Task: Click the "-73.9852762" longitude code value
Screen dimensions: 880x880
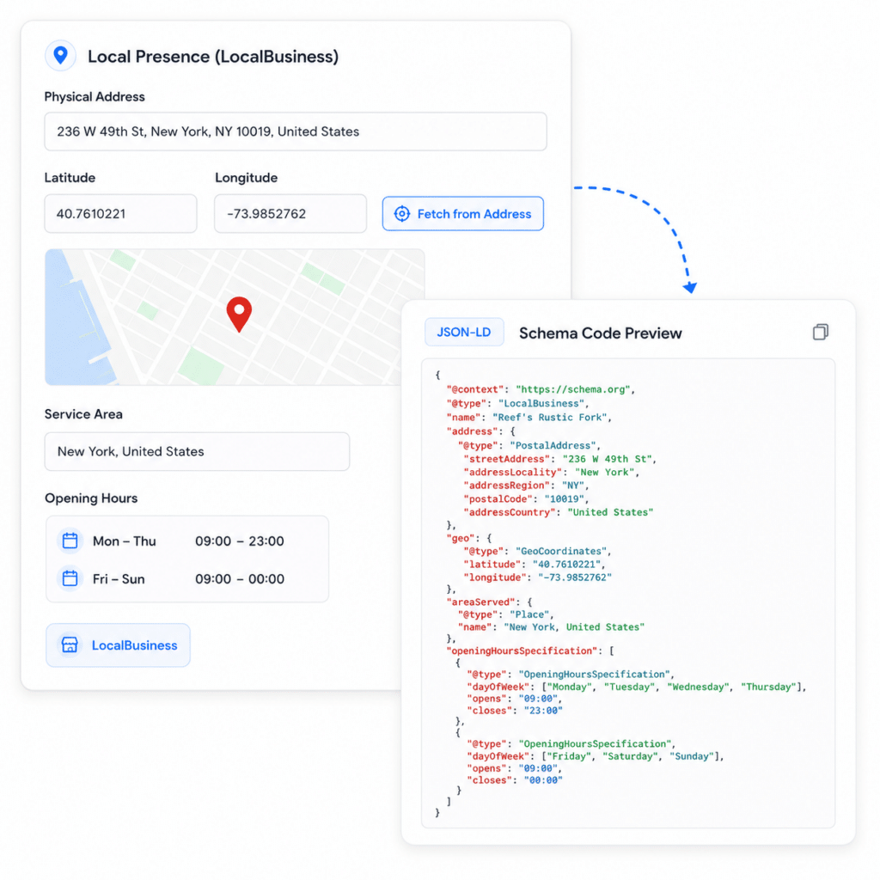Action: tap(575, 577)
